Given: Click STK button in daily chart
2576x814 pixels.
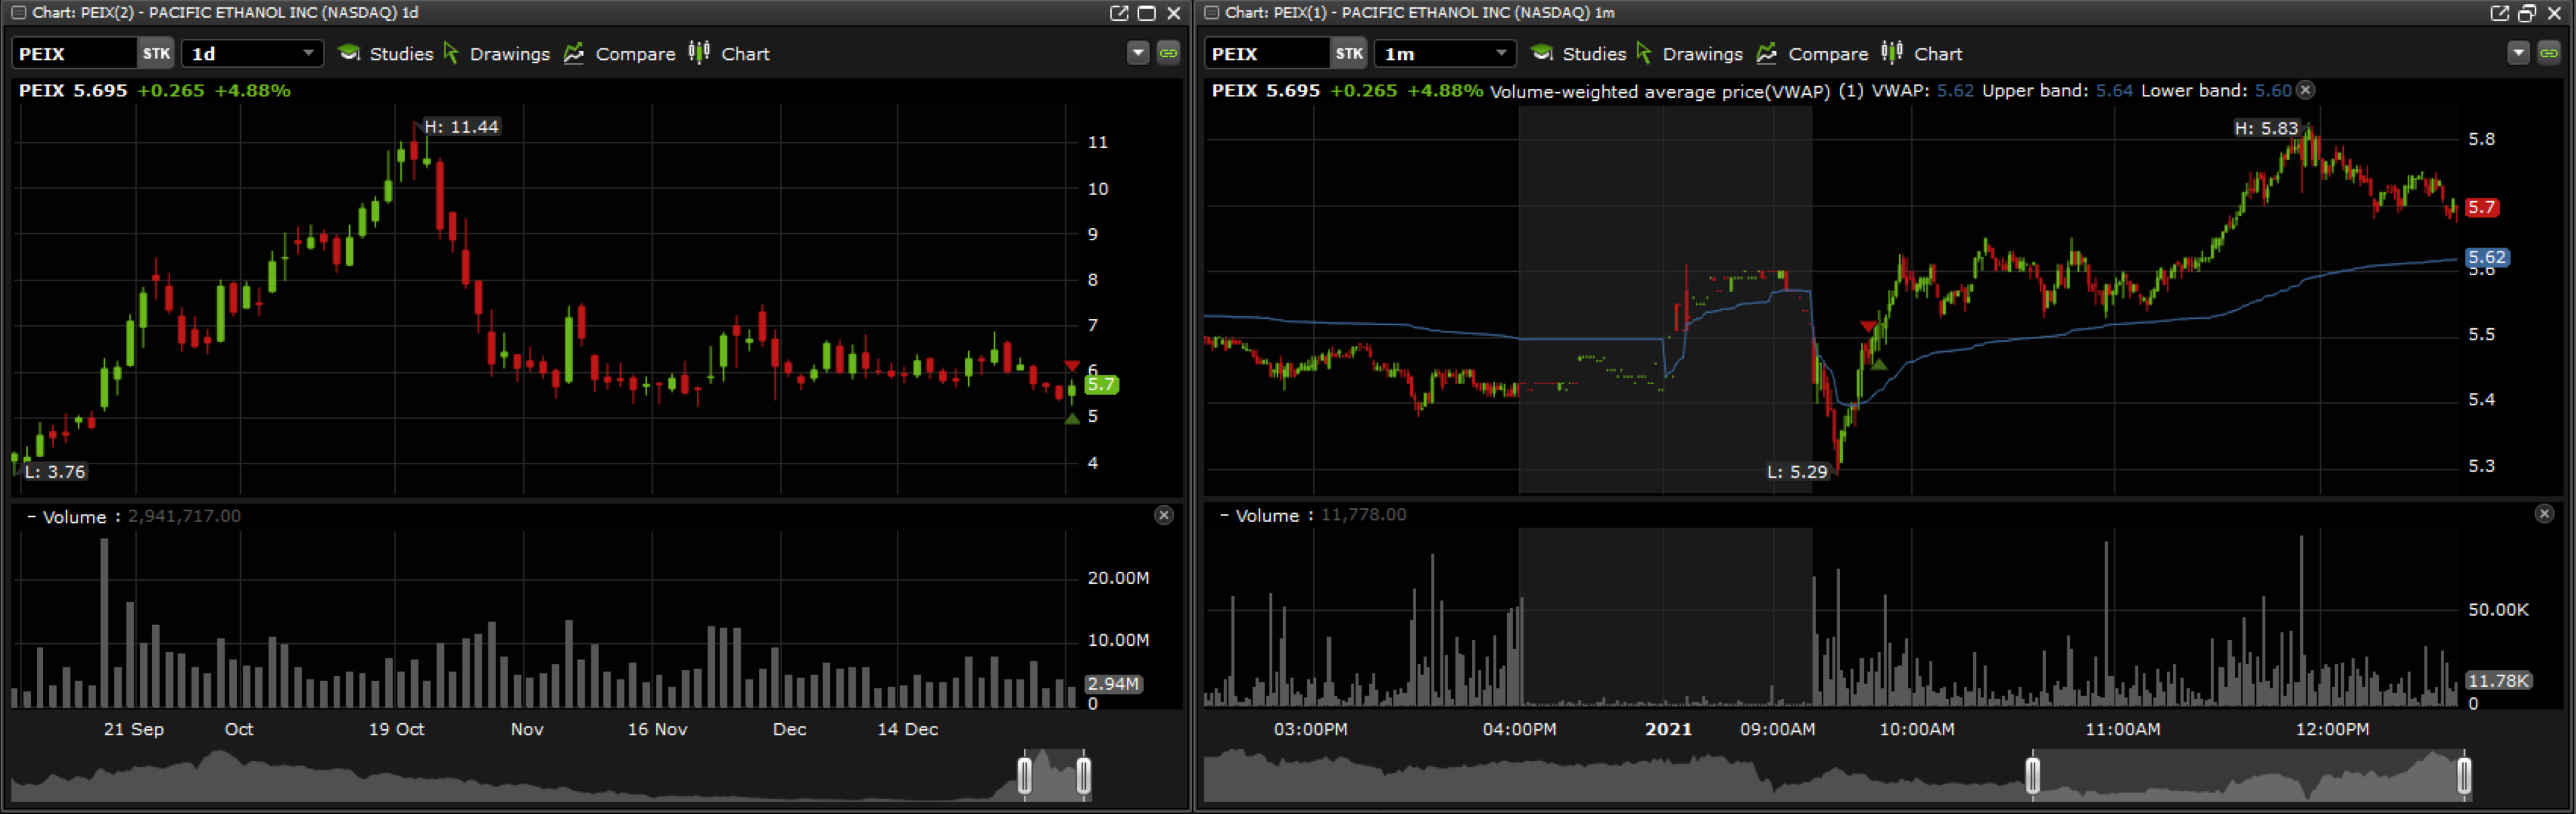Looking at the screenshot, I should coord(156,53).
